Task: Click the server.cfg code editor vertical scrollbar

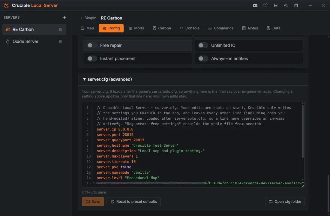Action: [x=303, y=131]
